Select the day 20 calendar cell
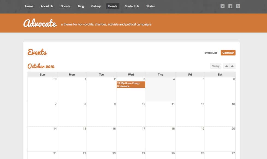Screen dimensions: 267x159 [220, 139]
